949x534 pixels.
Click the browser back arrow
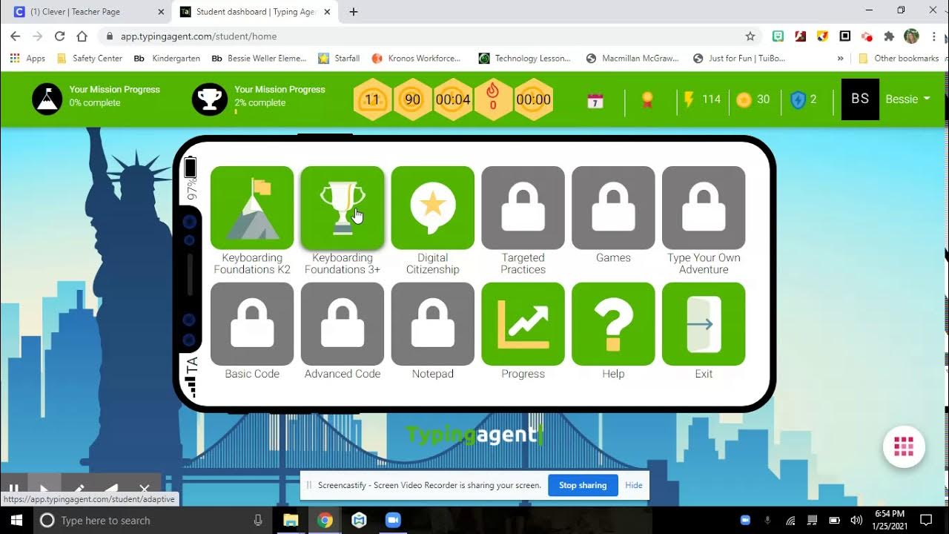pyautogui.click(x=16, y=36)
